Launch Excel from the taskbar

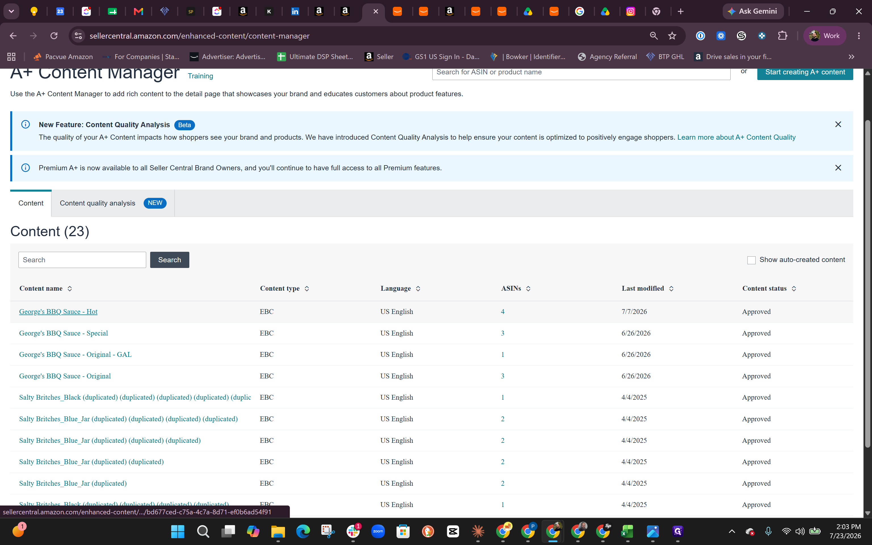tap(627, 531)
